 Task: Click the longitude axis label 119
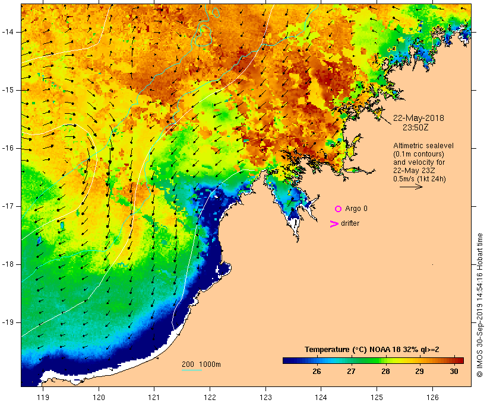pos(43,398)
